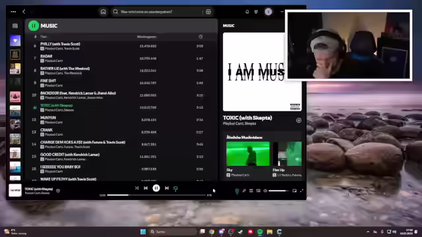
Task: Go back with the arrow
Action: pyautogui.click(x=24, y=12)
